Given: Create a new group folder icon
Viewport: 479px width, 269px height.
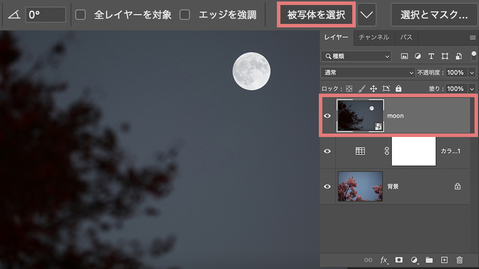Looking at the screenshot, I should coord(429,260).
